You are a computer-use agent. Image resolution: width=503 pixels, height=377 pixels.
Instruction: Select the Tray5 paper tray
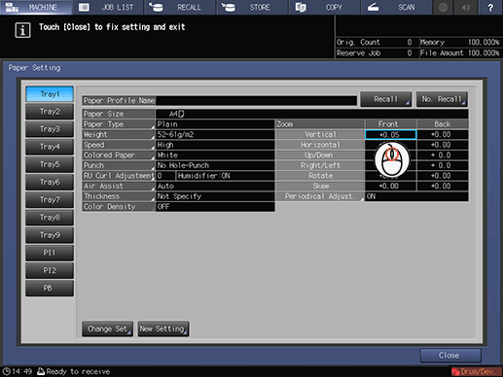point(50,164)
